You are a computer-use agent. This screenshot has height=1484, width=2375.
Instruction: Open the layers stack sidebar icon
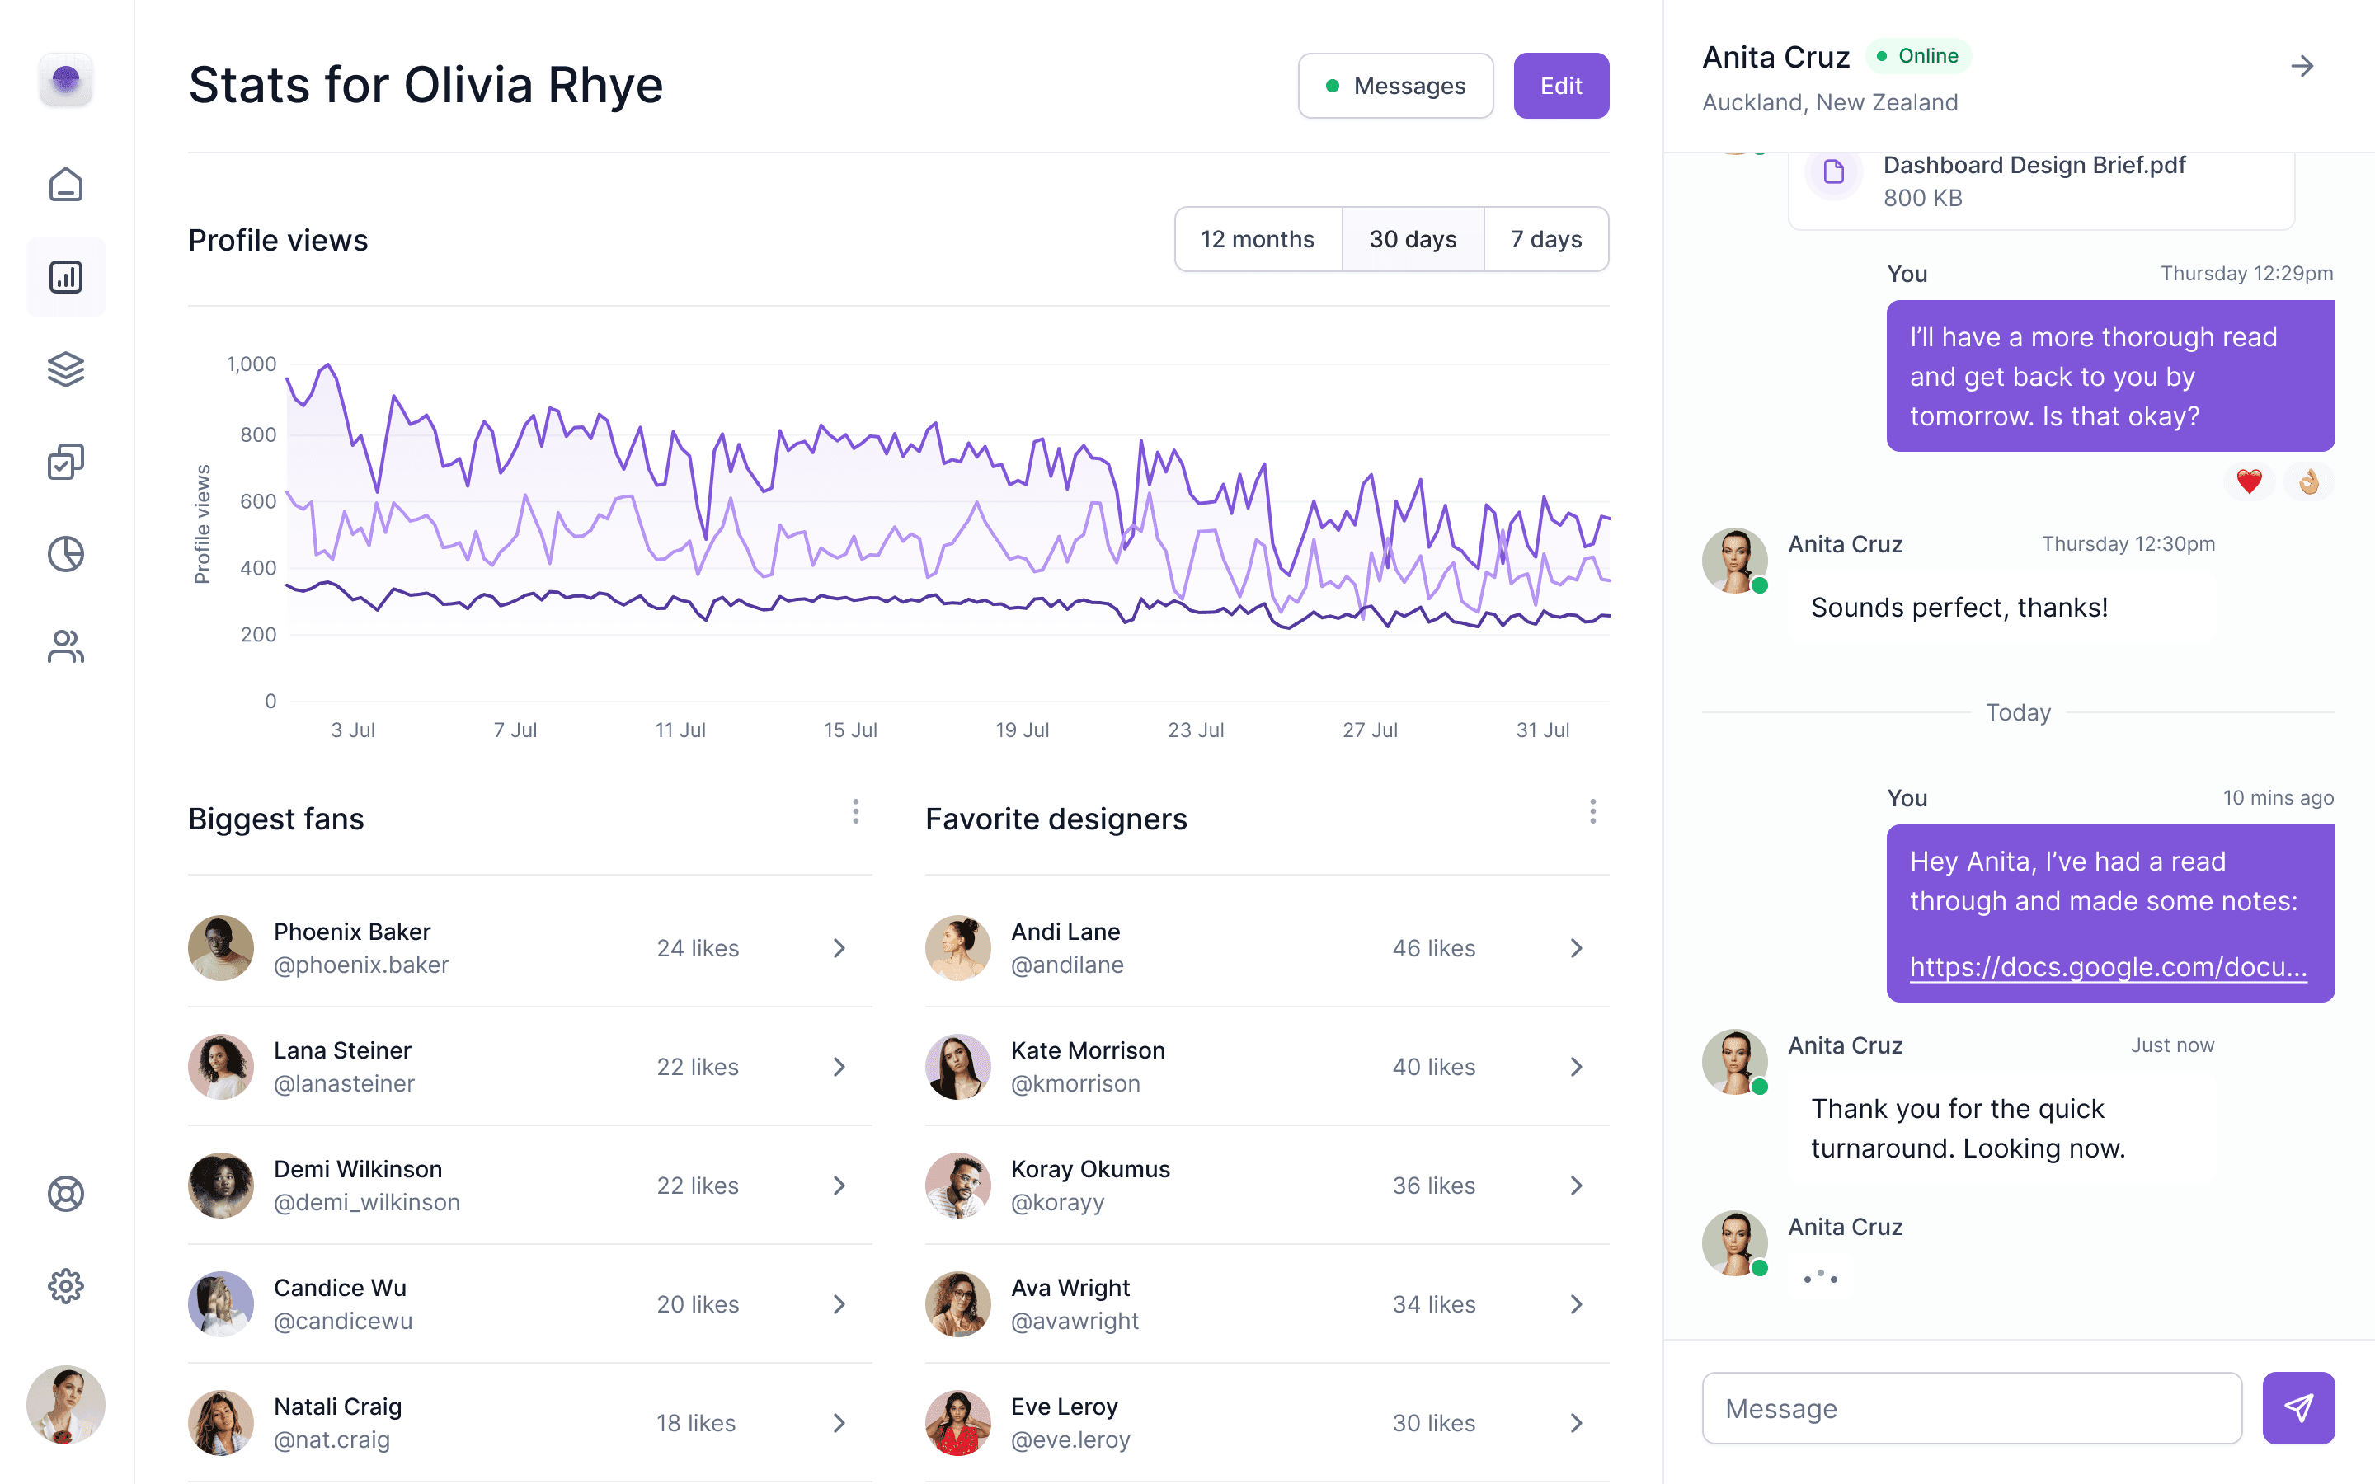66,369
